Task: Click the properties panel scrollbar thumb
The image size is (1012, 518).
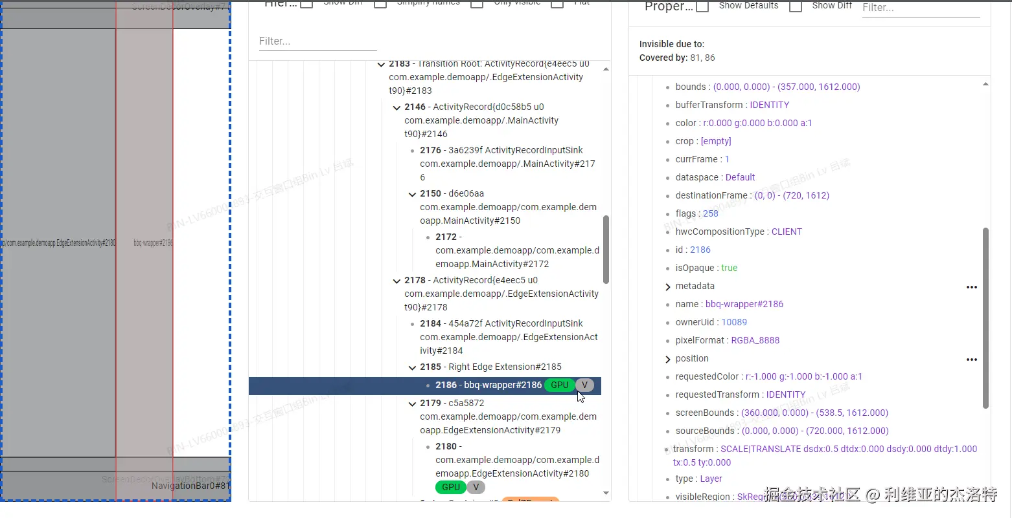Action: point(985,318)
